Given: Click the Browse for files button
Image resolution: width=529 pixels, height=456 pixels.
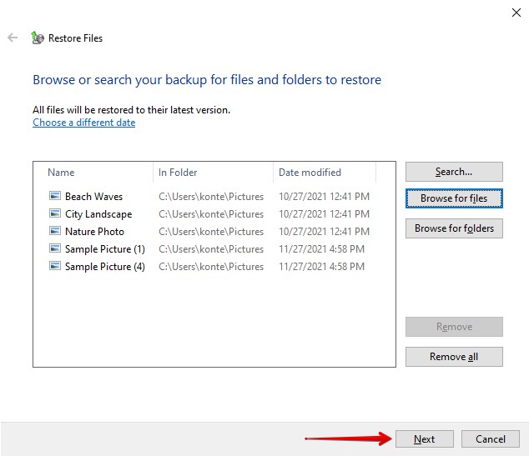Looking at the screenshot, I should (454, 198).
